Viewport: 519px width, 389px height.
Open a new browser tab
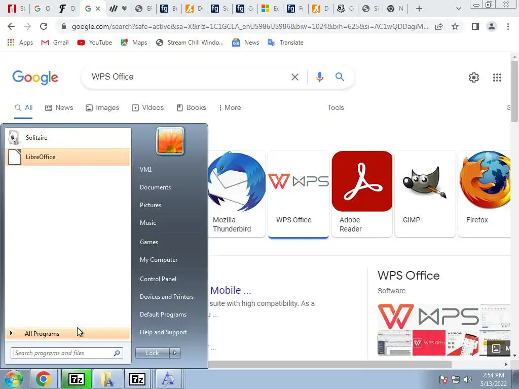[419, 9]
